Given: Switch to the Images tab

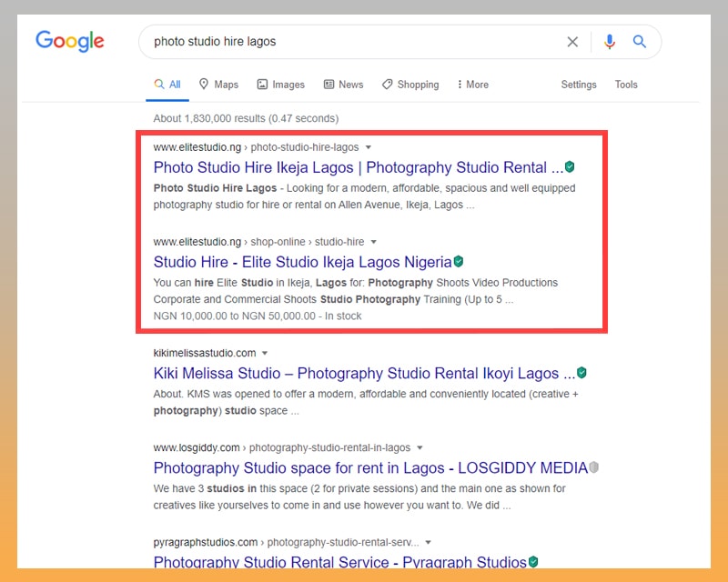Looking at the screenshot, I should click(x=281, y=85).
